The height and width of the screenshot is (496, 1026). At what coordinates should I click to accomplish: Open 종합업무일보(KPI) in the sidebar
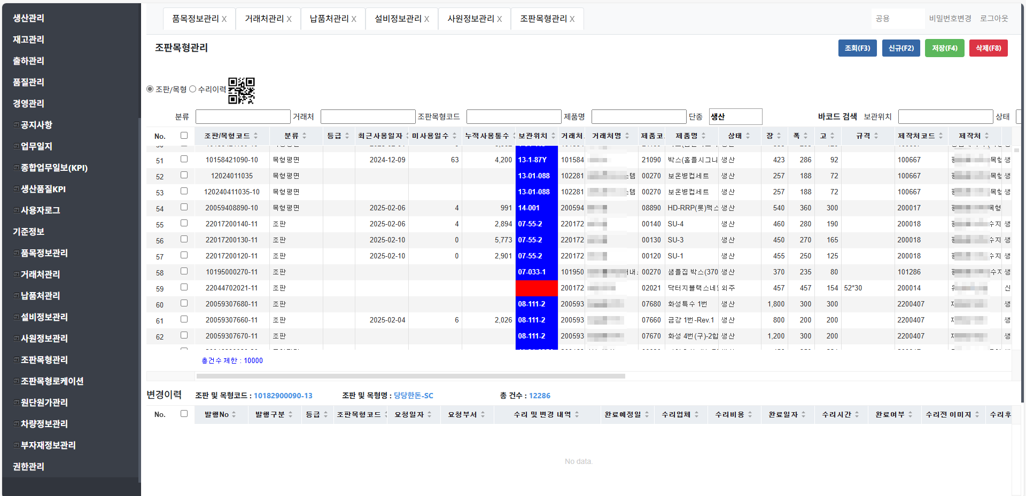click(54, 168)
